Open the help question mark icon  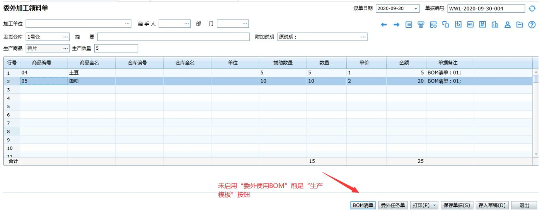(x=532, y=25)
